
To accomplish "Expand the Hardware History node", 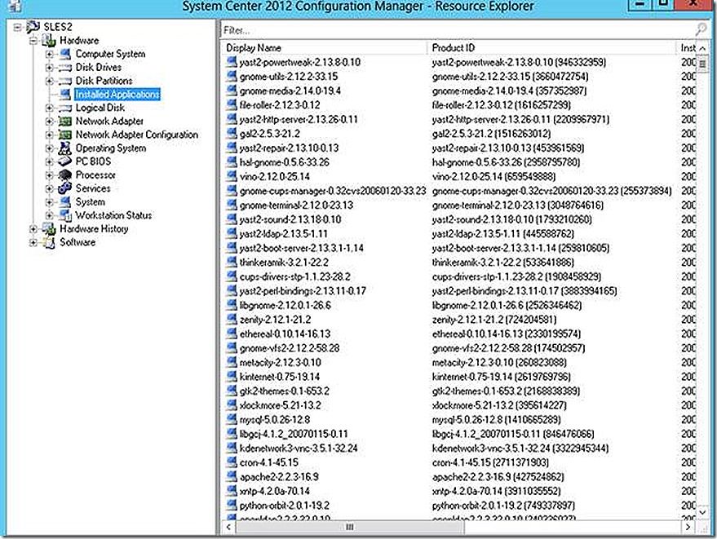I will coord(33,229).
